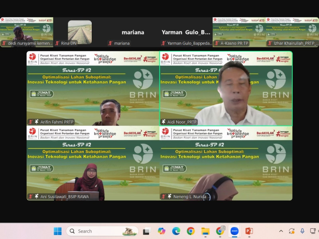Click the first Google Chrome taskbar icon
Screen dimensions: 319x239
coord(191,231)
